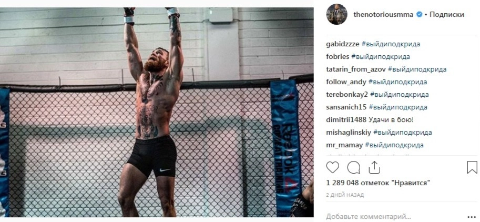This screenshot has width=480, height=222.
Task: Open the three-dots more options menu
Action: tap(472, 217)
